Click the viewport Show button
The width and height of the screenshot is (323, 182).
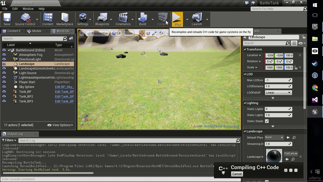[128, 33]
